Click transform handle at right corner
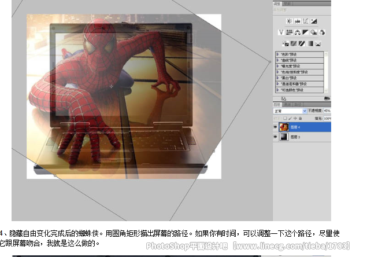This screenshot has height=257, width=382. tap(270, 62)
